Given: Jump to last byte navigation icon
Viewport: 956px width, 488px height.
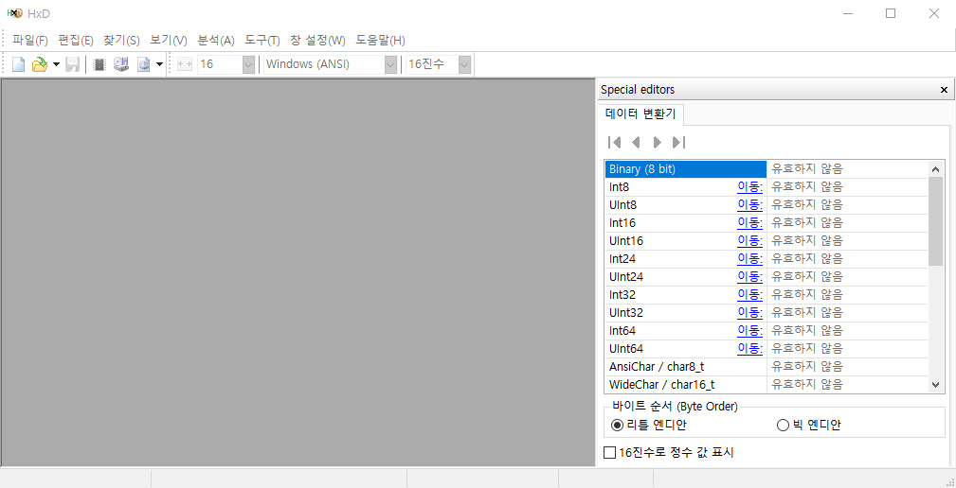Looking at the screenshot, I should [678, 143].
